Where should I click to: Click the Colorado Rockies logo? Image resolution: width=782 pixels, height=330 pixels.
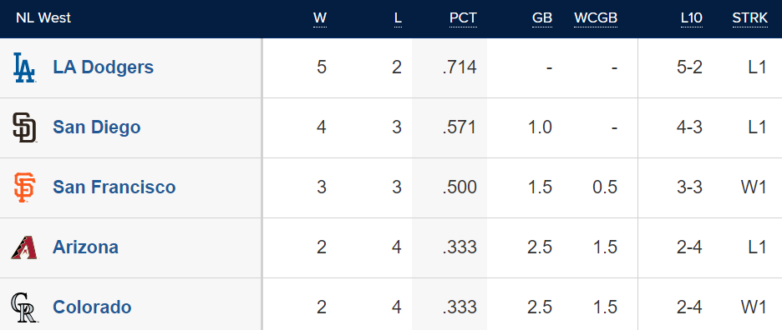pyautogui.click(x=24, y=307)
